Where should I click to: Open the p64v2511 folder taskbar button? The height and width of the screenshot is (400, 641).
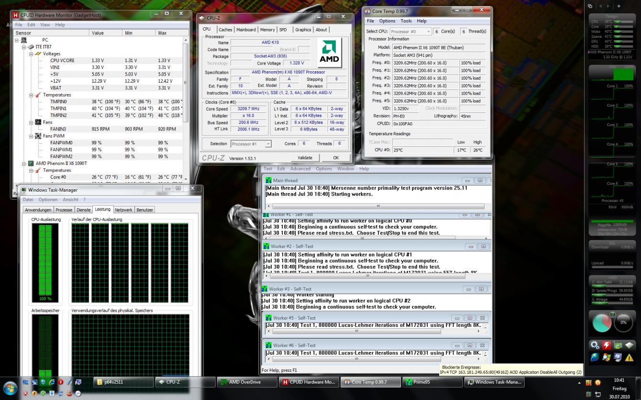123,382
